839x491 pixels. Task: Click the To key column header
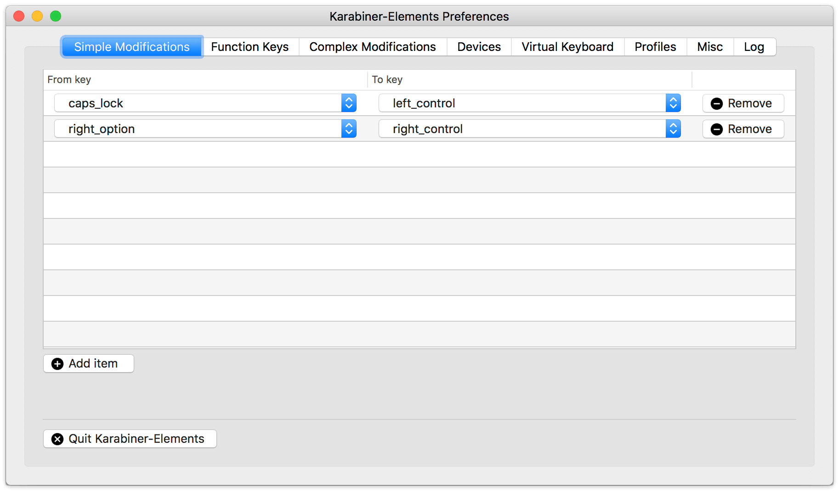click(x=530, y=79)
